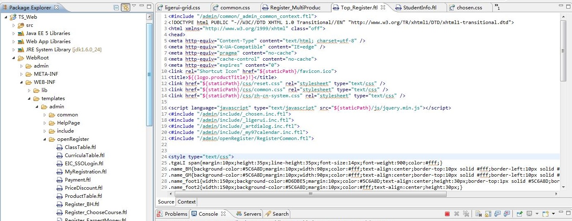Click Web App Libraries library icon
The width and height of the screenshot is (572, 221).
pos(21,42)
